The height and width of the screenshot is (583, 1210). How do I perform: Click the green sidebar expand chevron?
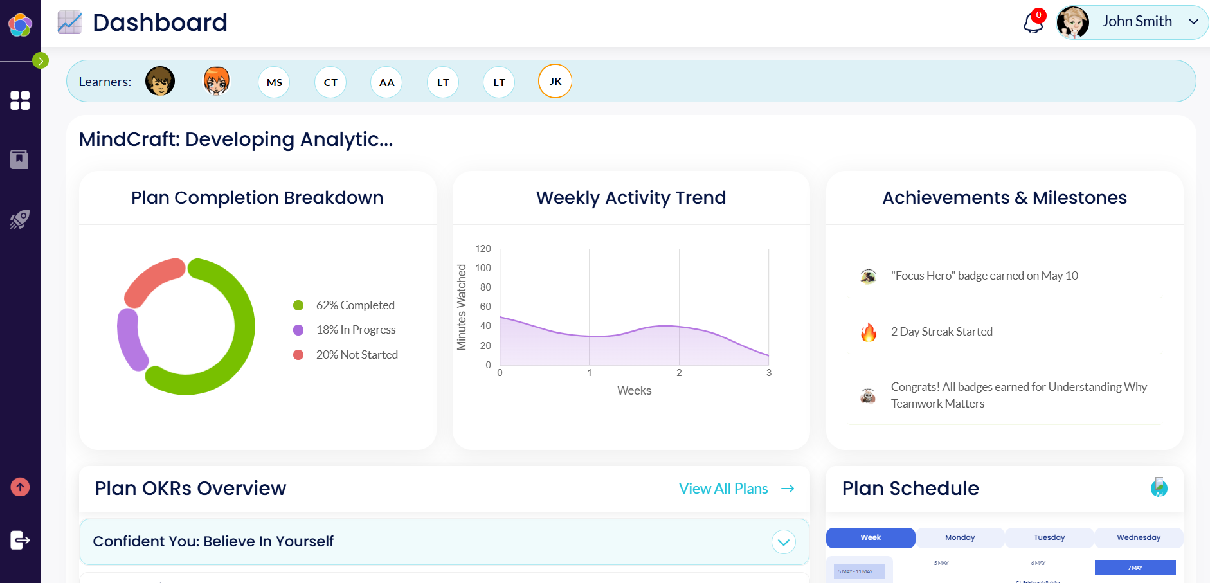pyautogui.click(x=41, y=60)
